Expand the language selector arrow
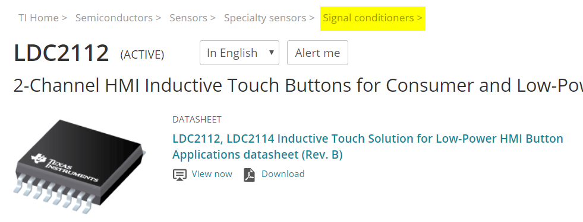 point(272,52)
